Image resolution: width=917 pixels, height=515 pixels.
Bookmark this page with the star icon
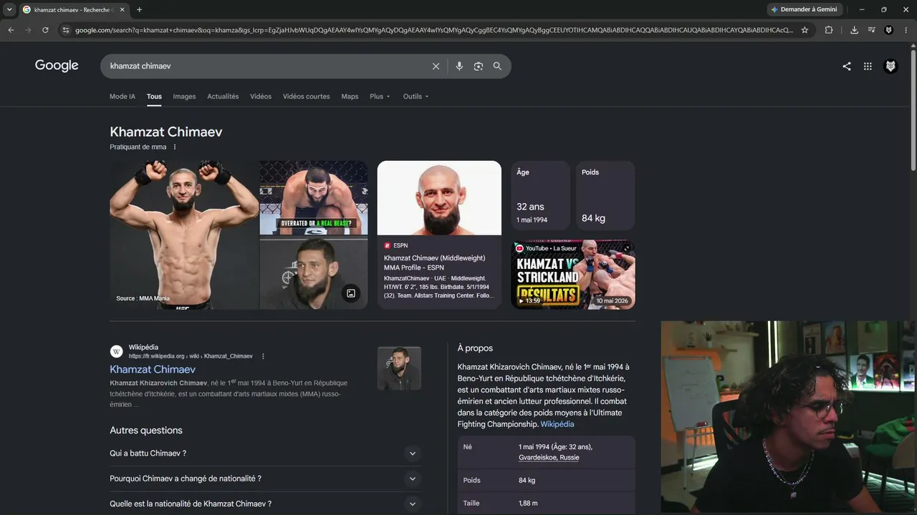pos(805,30)
